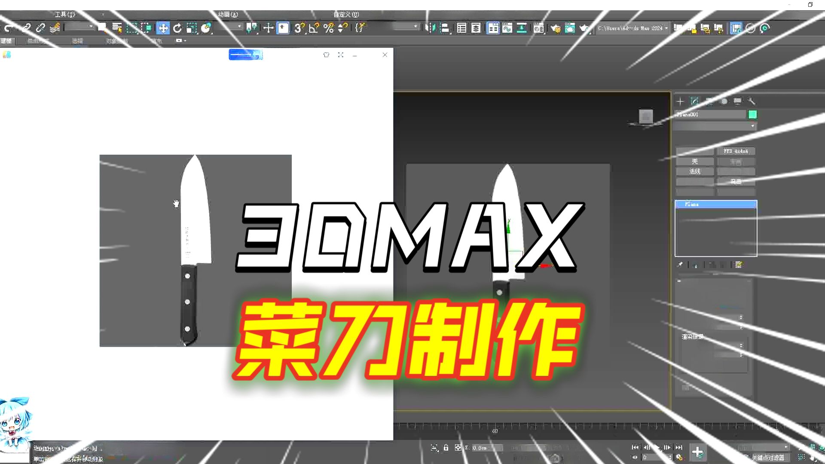Click the Undo arrow in main toolbar
The width and height of the screenshot is (825, 464).
(x=9, y=28)
